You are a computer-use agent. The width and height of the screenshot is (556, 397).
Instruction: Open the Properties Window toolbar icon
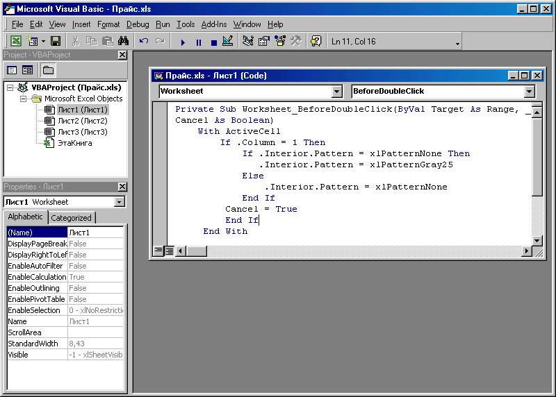click(x=264, y=41)
